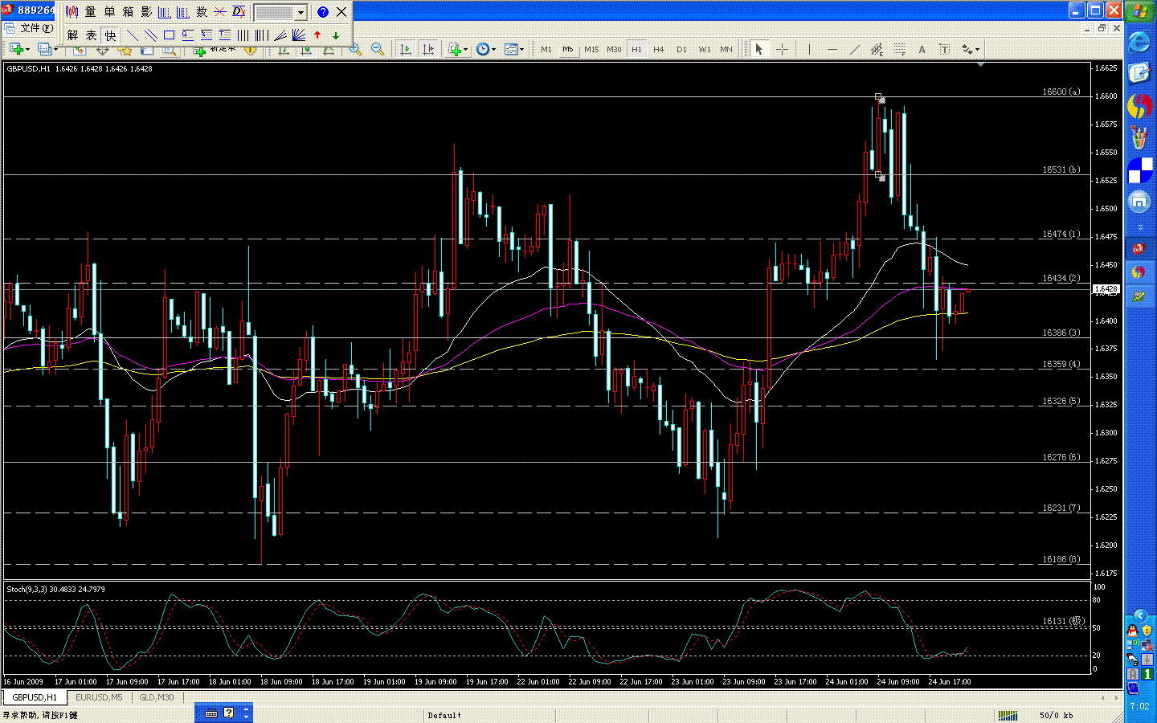Image resolution: width=1157 pixels, height=723 pixels.
Task: Select the text label T tool
Action: tap(944, 49)
